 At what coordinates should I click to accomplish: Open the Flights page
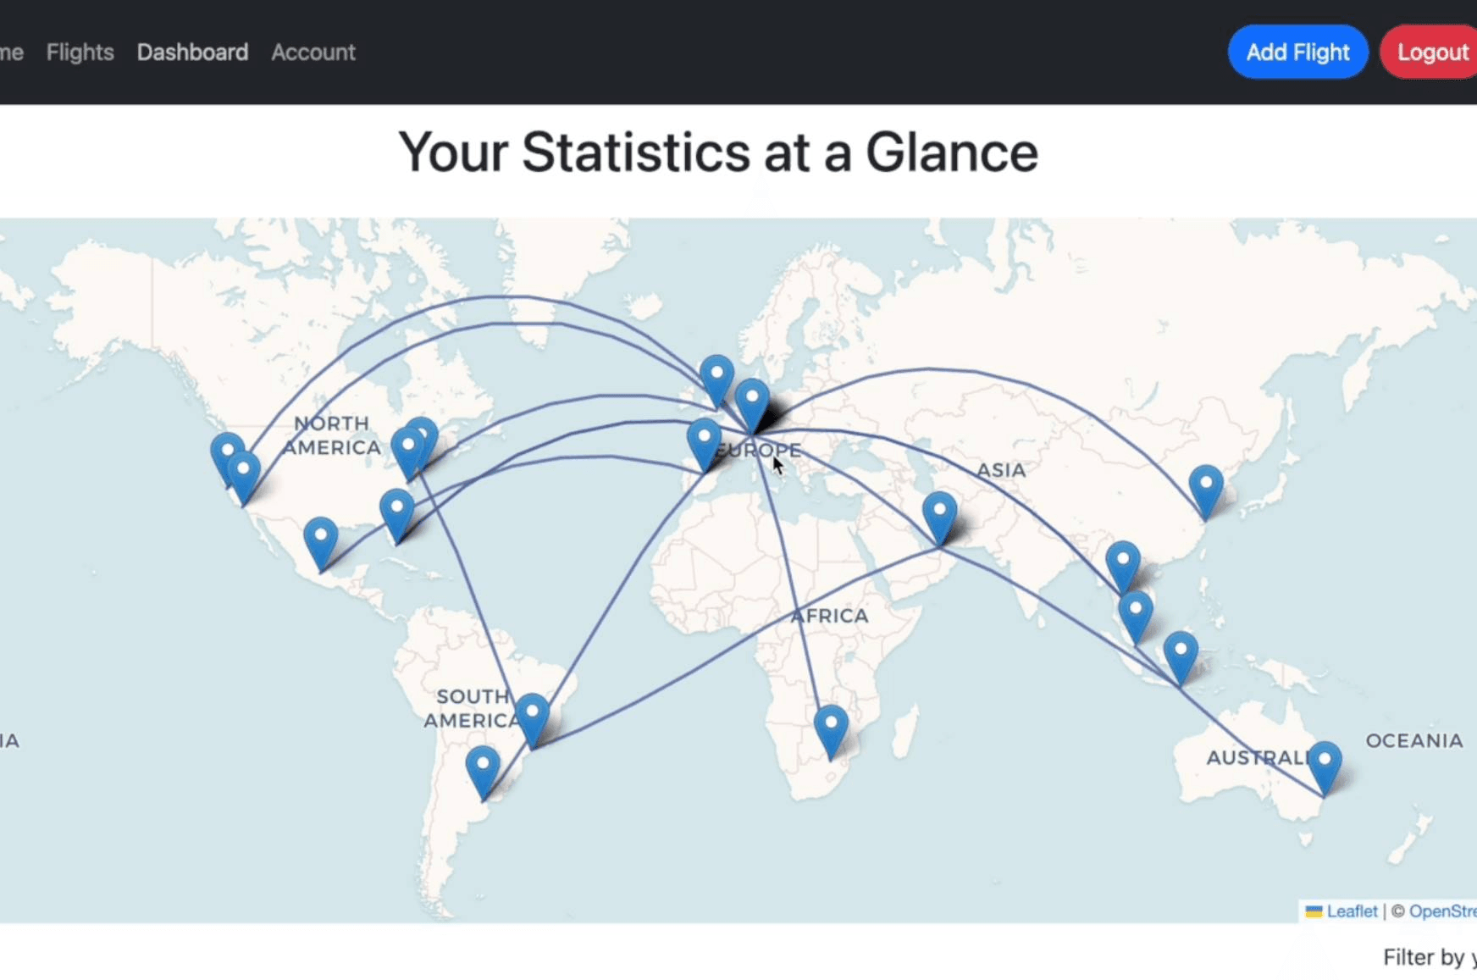point(80,53)
